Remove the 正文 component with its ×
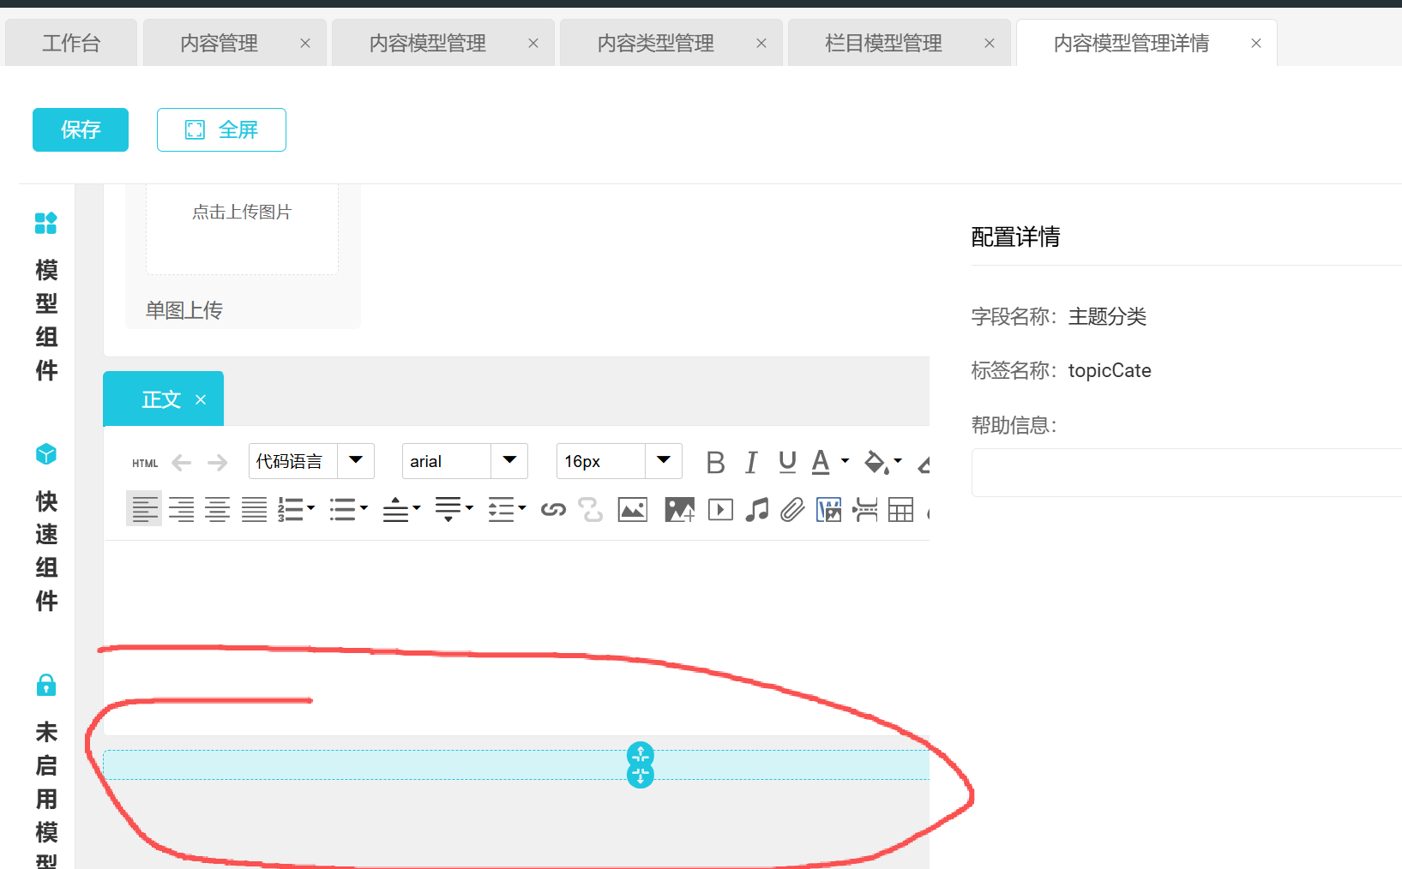The height and width of the screenshot is (869, 1402). click(x=201, y=399)
